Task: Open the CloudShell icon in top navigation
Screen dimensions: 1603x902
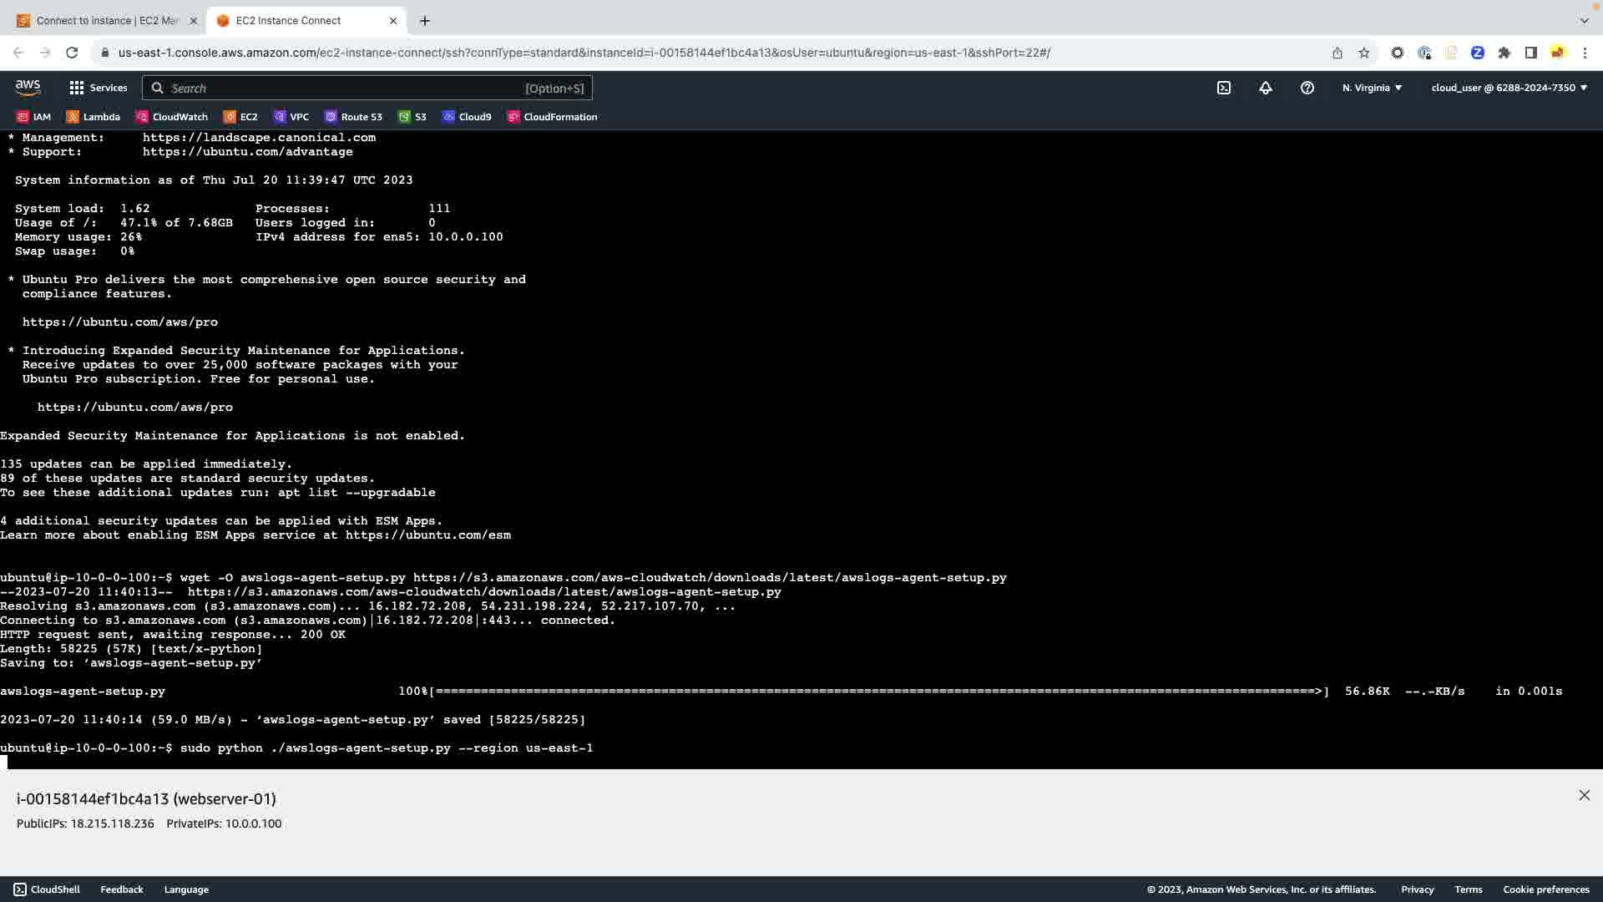Action: (1223, 88)
